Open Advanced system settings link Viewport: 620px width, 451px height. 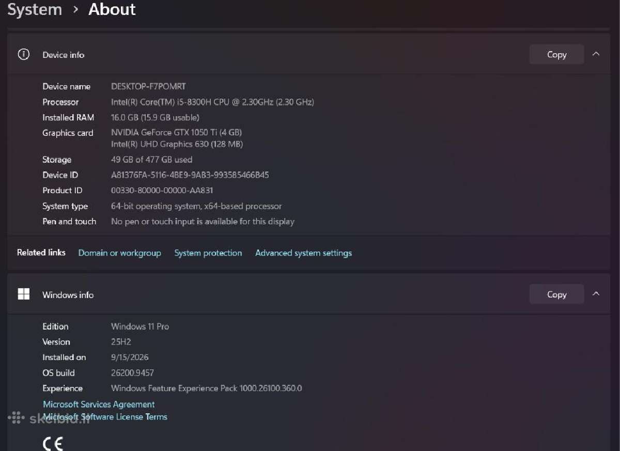coord(303,253)
